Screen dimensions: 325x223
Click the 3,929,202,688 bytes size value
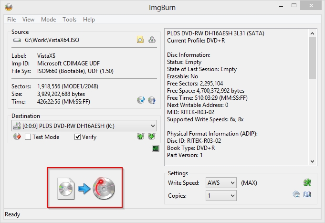61,94
